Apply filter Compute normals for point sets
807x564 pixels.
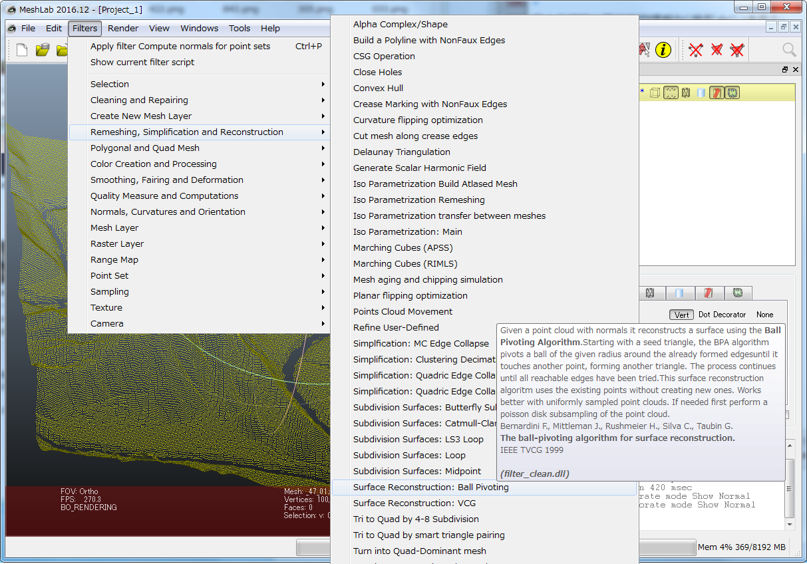(x=200, y=46)
